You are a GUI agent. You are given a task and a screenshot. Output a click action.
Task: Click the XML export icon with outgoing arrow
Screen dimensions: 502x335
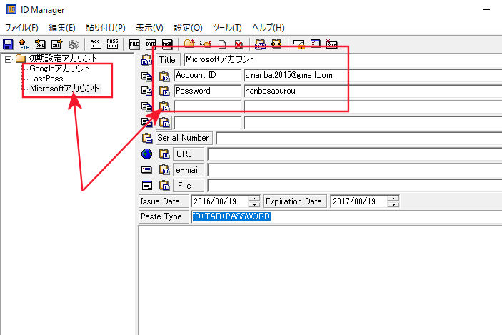click(x=56, y=44)
